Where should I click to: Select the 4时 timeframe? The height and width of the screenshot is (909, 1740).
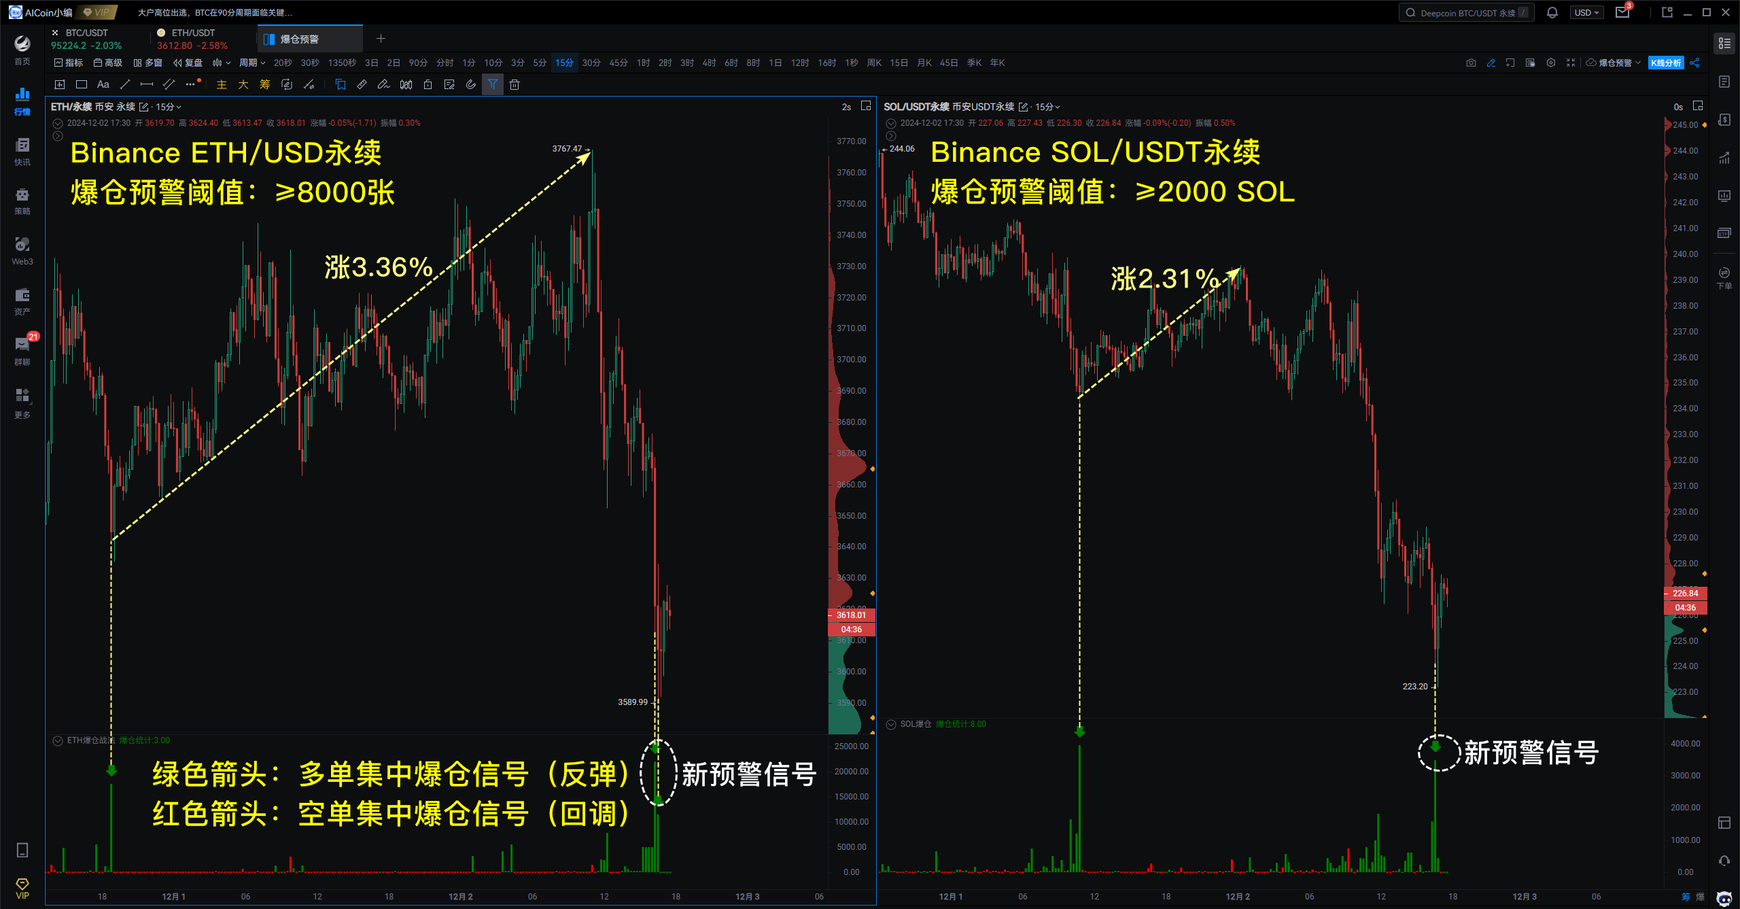pos(709,63)
